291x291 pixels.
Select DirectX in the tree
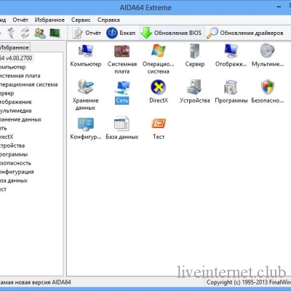(7, 137)
